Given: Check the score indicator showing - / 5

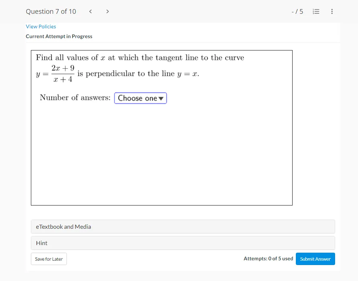Looking at the screenshot, I should 297,11.
